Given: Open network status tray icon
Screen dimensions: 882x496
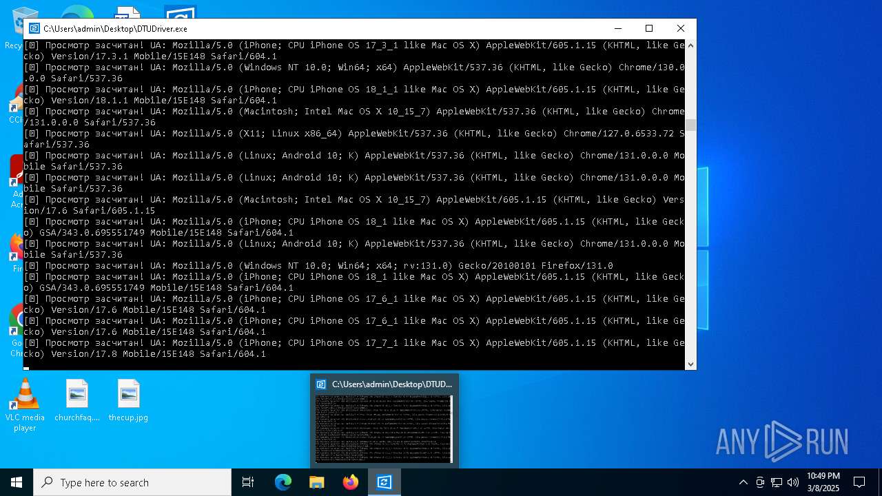Looking at the screenshot, I should click(x=777, y=482).
